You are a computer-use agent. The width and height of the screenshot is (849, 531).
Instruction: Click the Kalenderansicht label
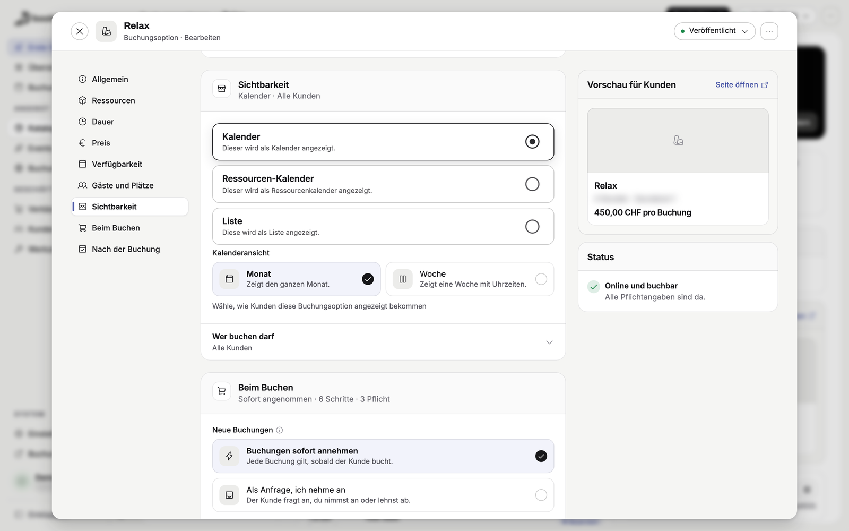(x=241, y=253)
